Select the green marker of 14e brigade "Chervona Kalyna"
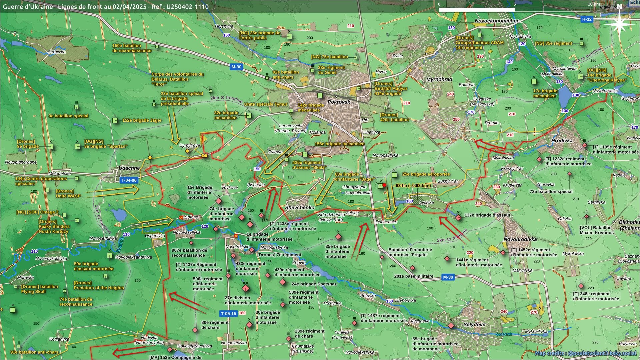 (x=580, y=76)
